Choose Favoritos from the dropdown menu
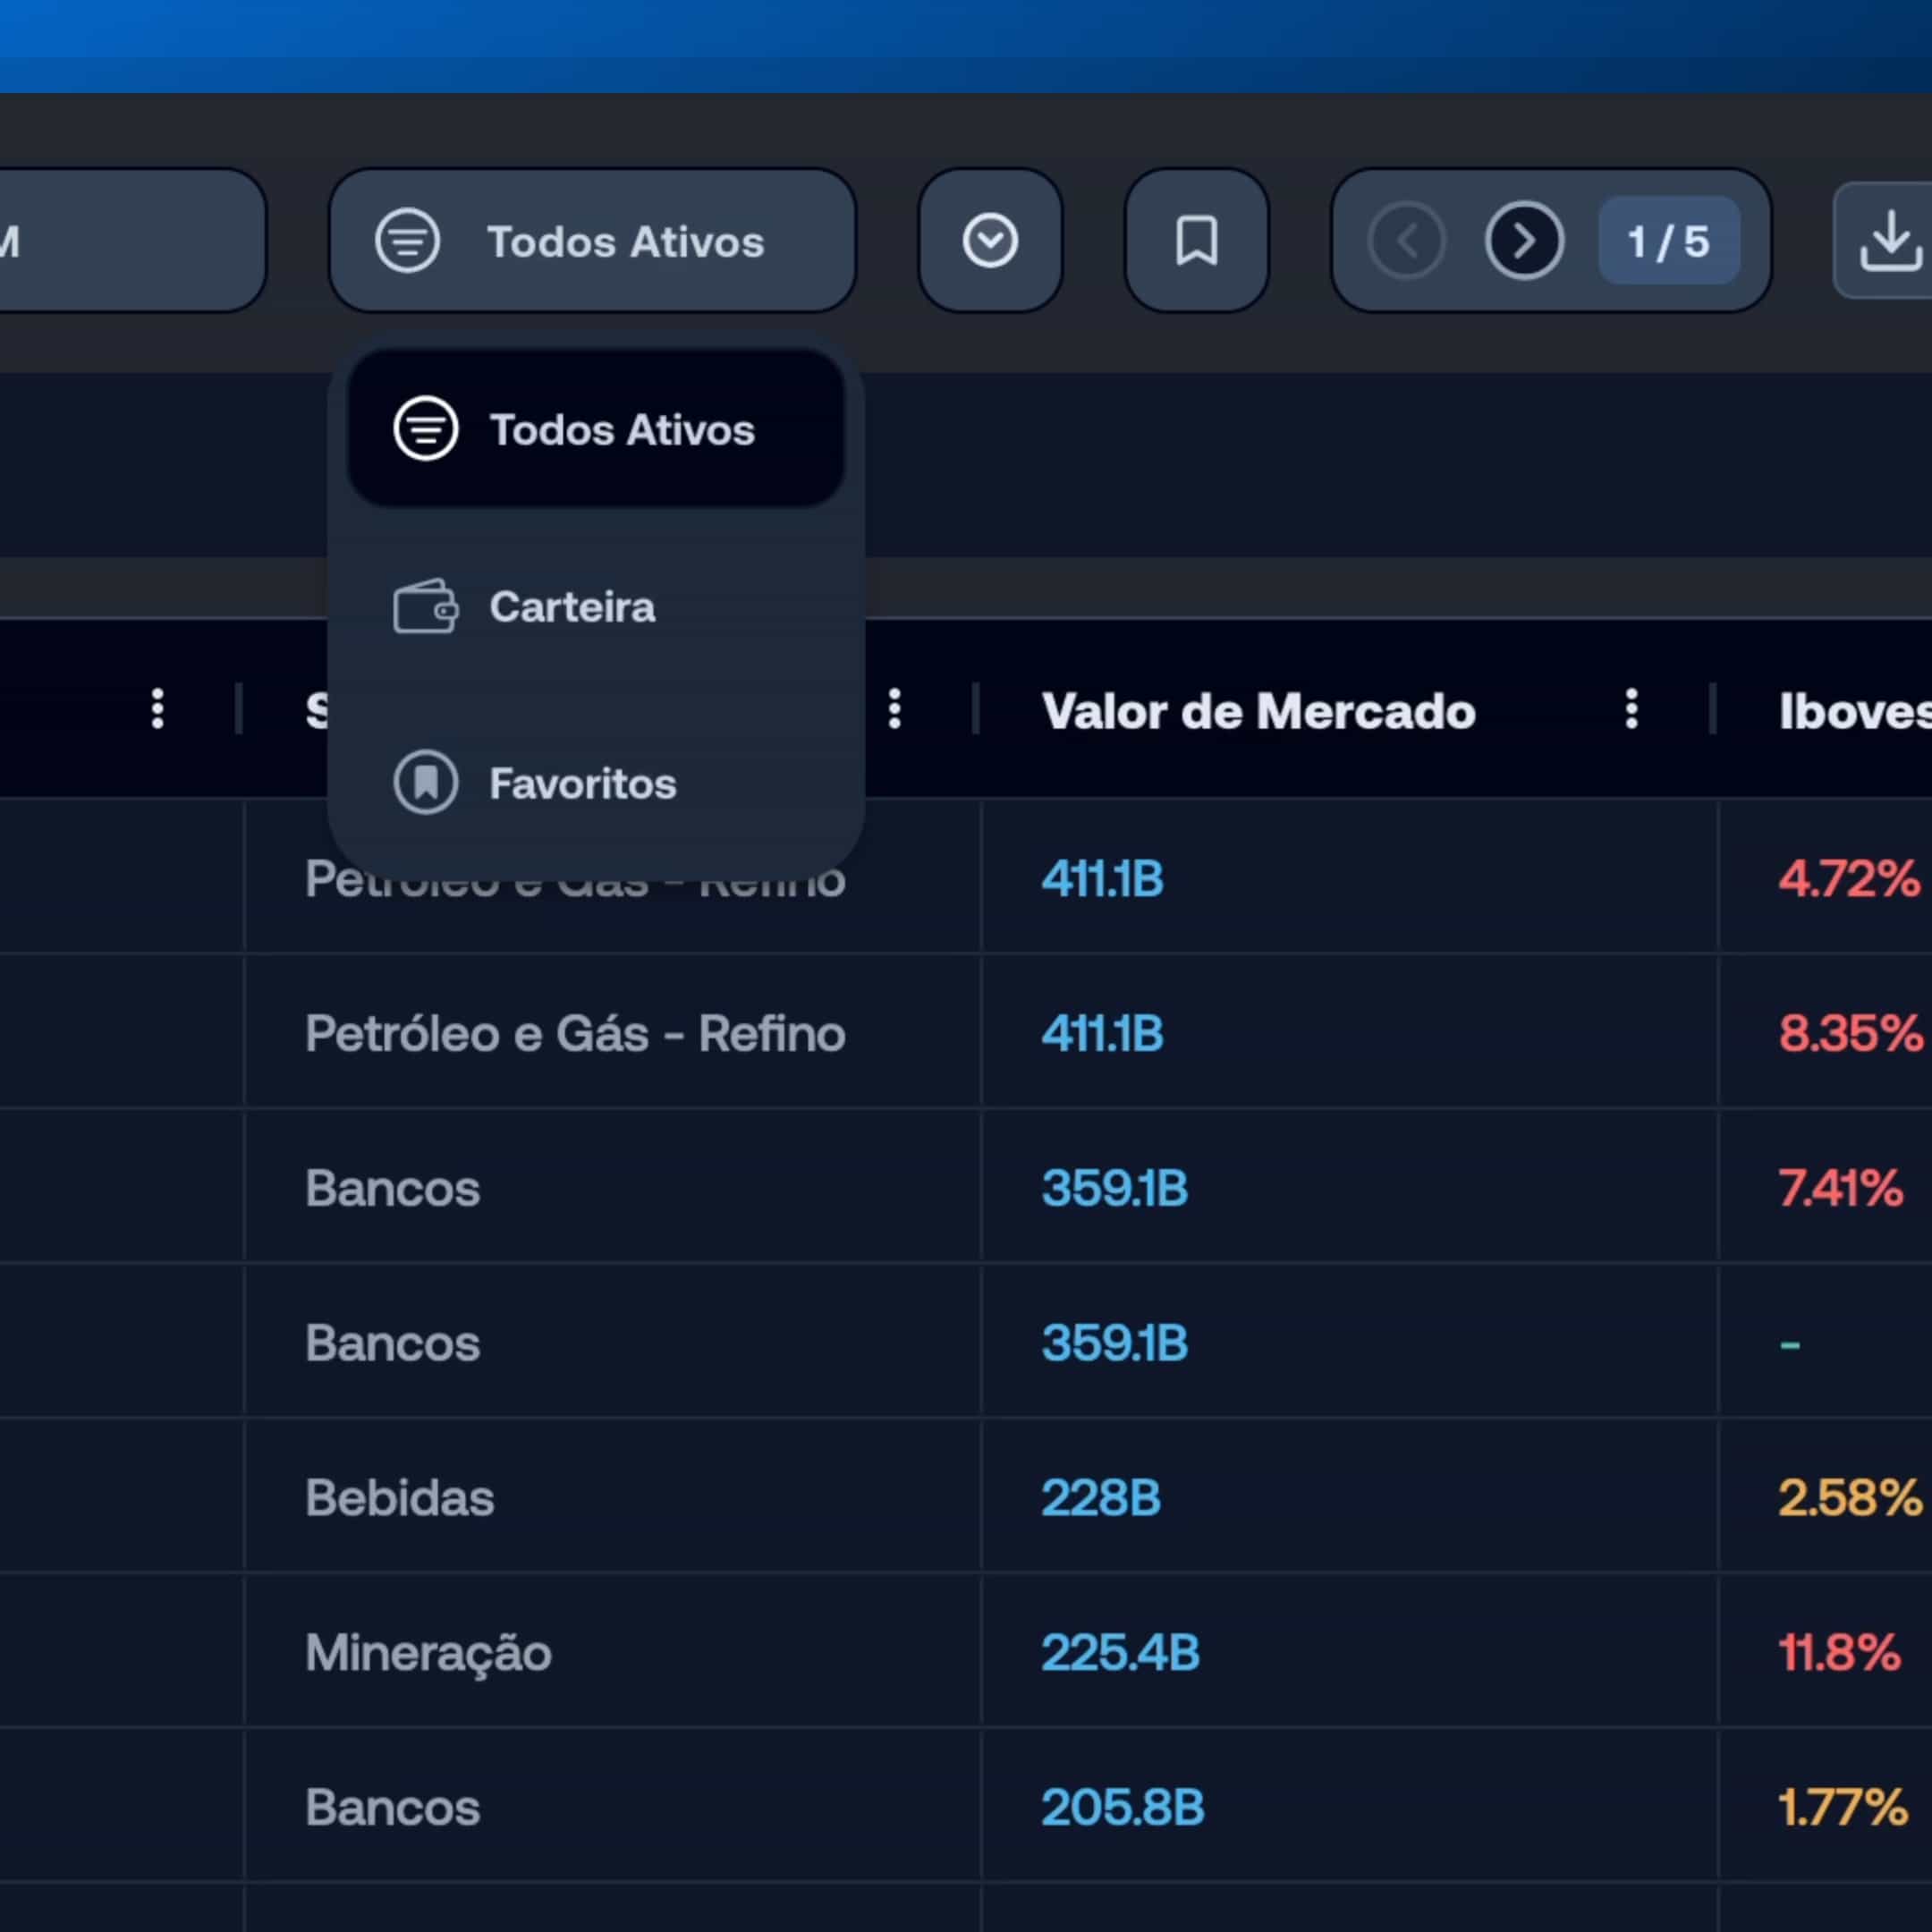Image resolution: width=1932 pixels, height=1932 pixels. coord(582,784)
